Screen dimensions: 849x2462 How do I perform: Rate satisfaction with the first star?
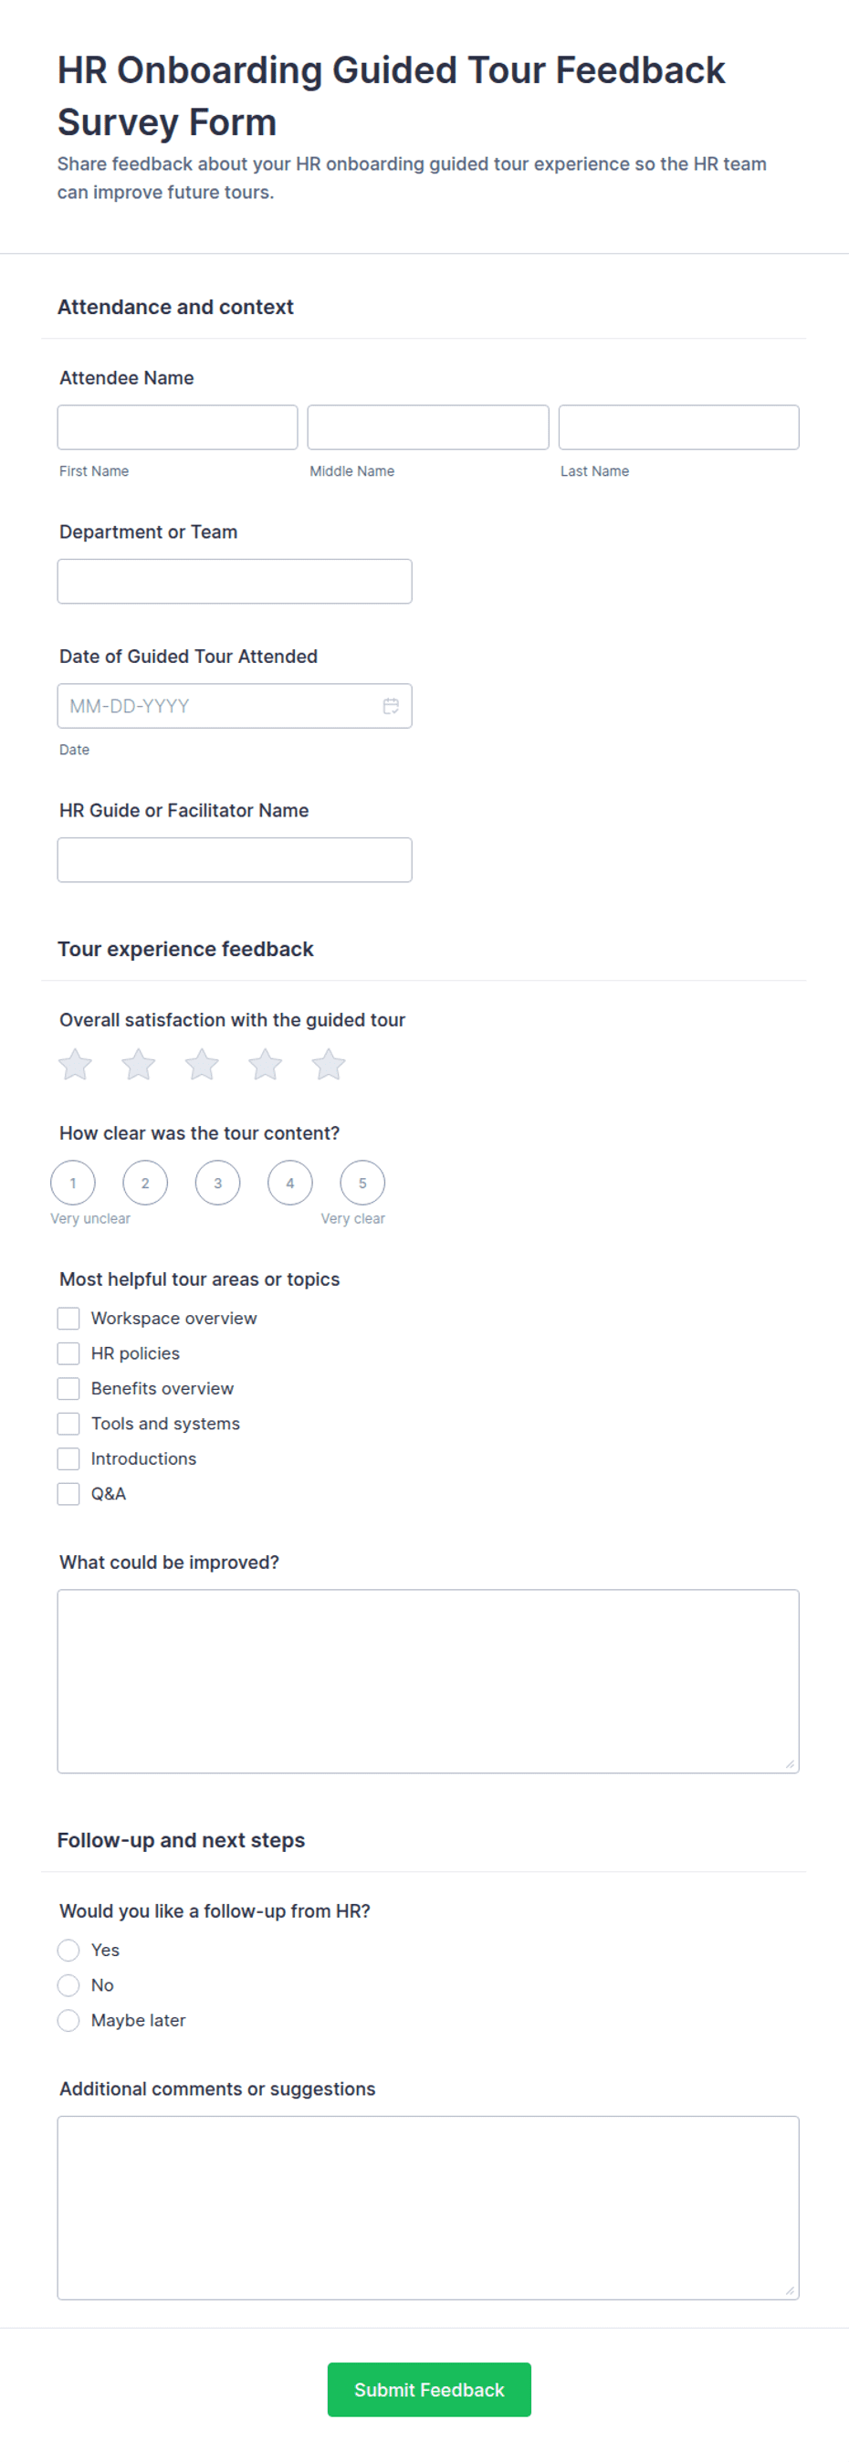pos(76,1064)
